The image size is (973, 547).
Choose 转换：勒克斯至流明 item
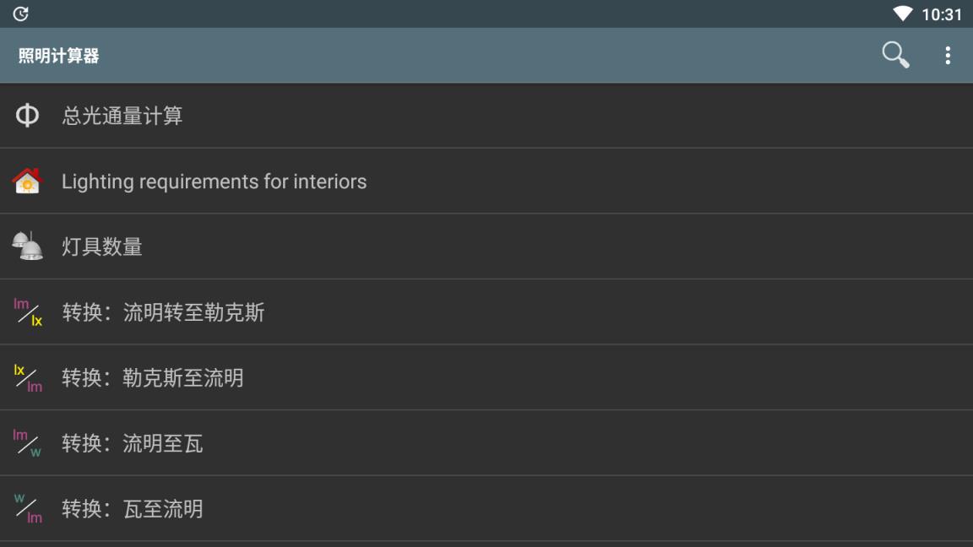(153, 378)
